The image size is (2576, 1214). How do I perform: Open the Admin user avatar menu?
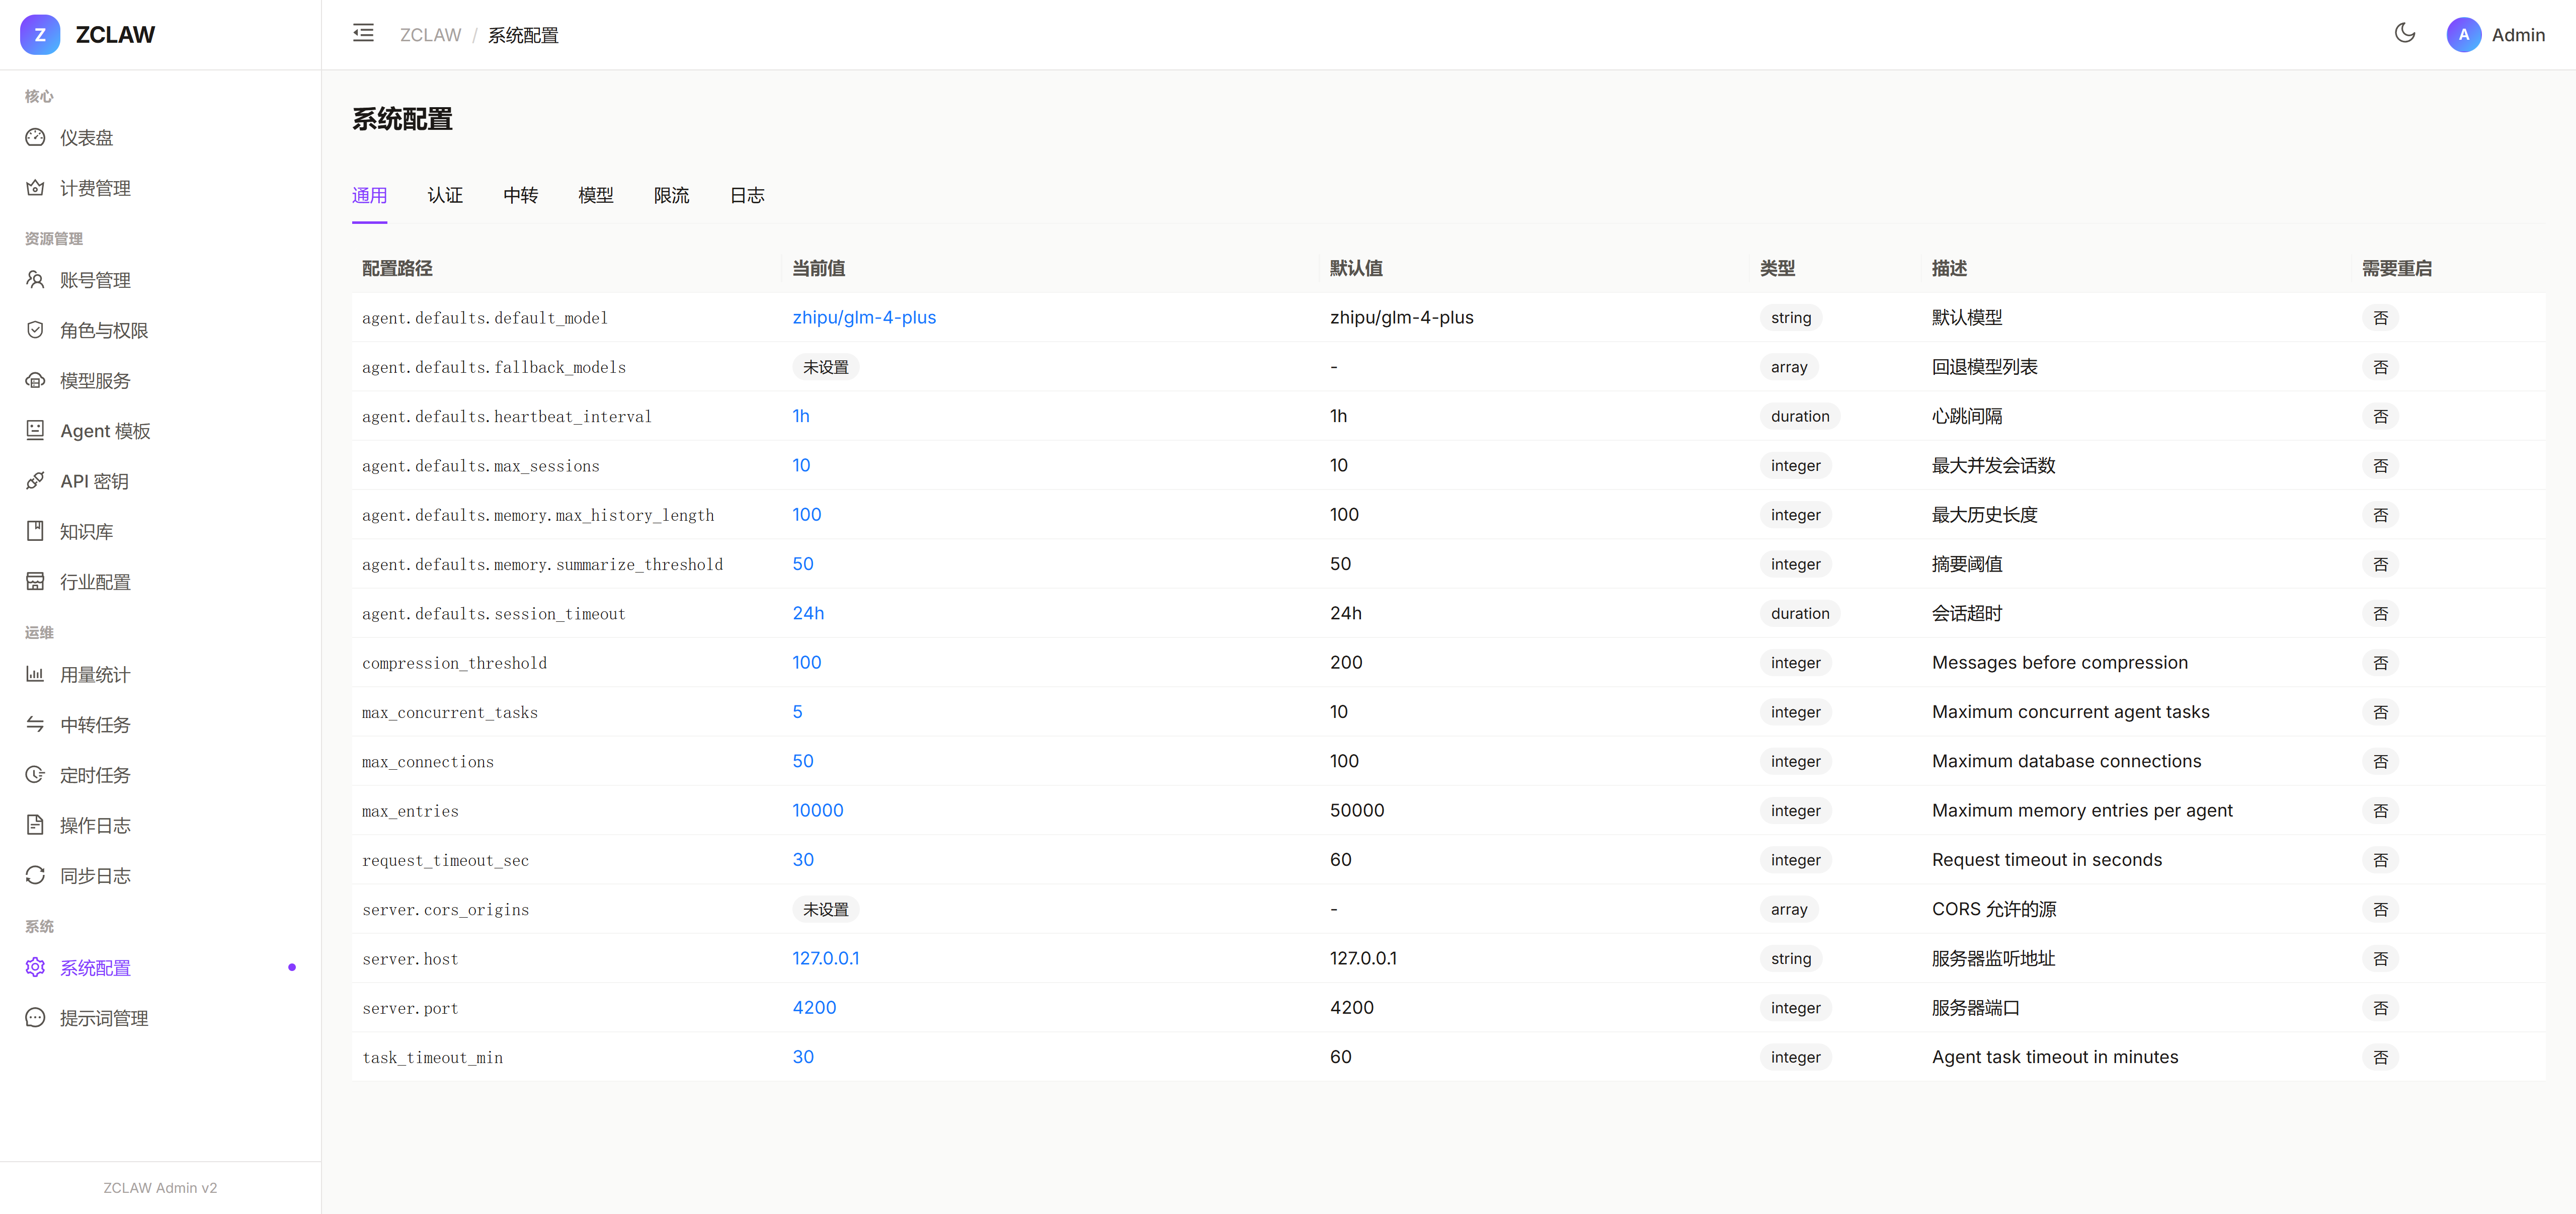[x=2463, y=34]
